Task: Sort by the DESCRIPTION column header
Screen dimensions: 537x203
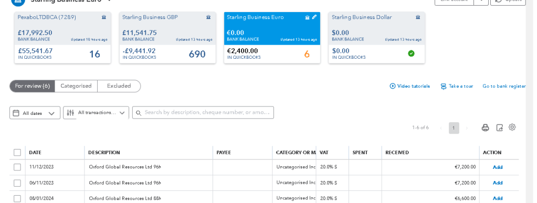Action: click(x=104, y=152)
